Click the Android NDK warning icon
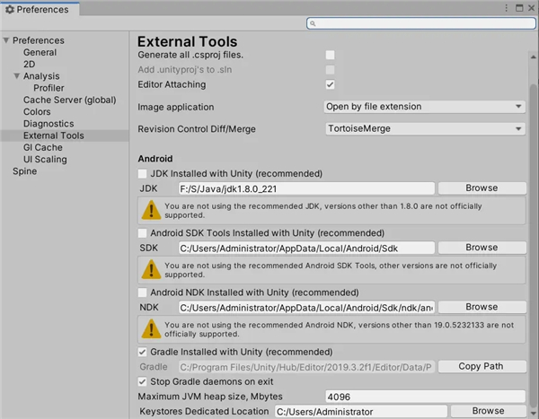Image resolution: width=539 pixels, height=419 pixels. [x=149, y=328]
